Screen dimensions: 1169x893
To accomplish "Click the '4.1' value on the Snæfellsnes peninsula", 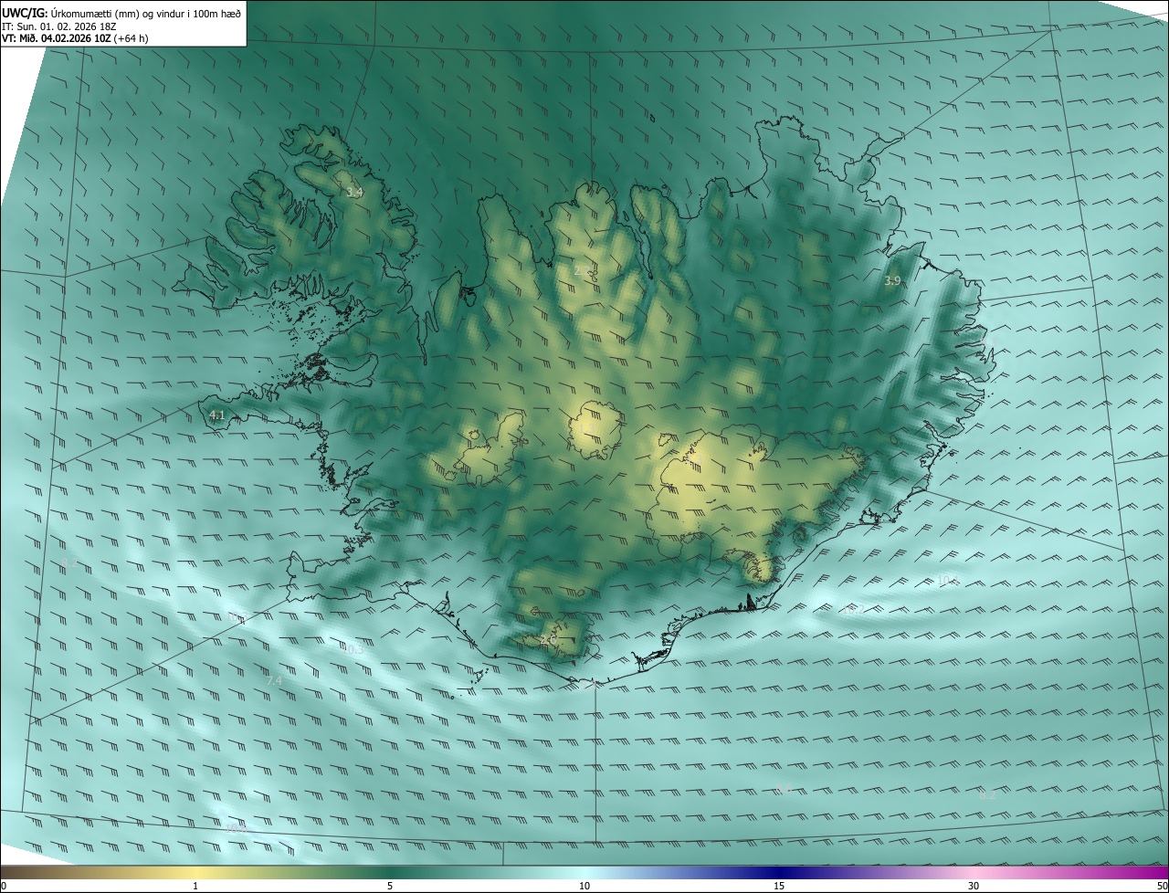I will click(216, 415).
